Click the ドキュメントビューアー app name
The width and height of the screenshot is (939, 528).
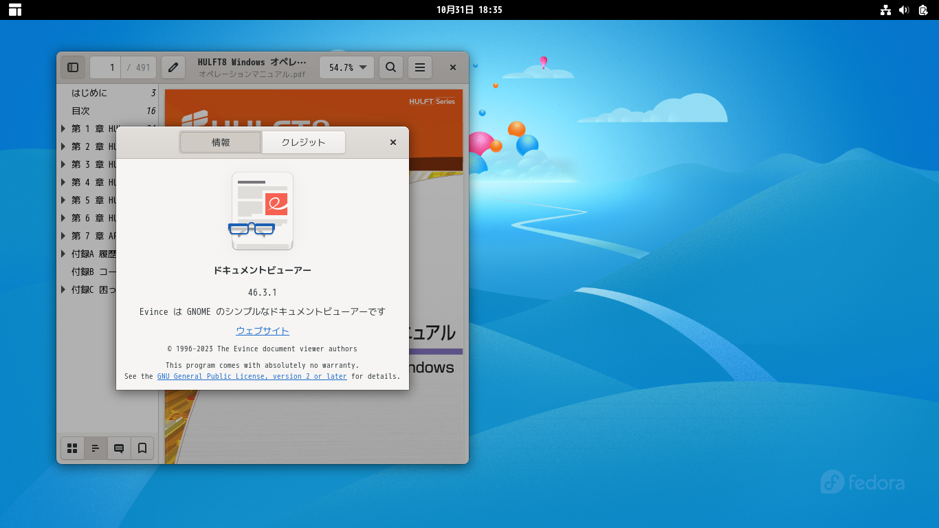263,270
